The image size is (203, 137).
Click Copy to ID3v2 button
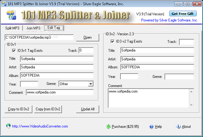click(x=18, y=109)
